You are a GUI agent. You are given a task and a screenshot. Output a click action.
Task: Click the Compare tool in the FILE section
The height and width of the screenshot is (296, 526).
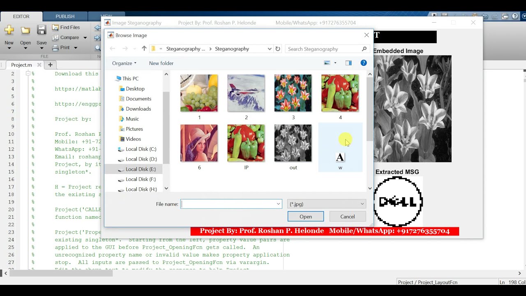click(x=66, y=37)
